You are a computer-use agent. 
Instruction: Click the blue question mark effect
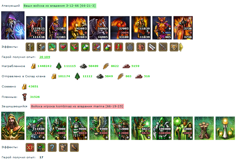(52, 147)
